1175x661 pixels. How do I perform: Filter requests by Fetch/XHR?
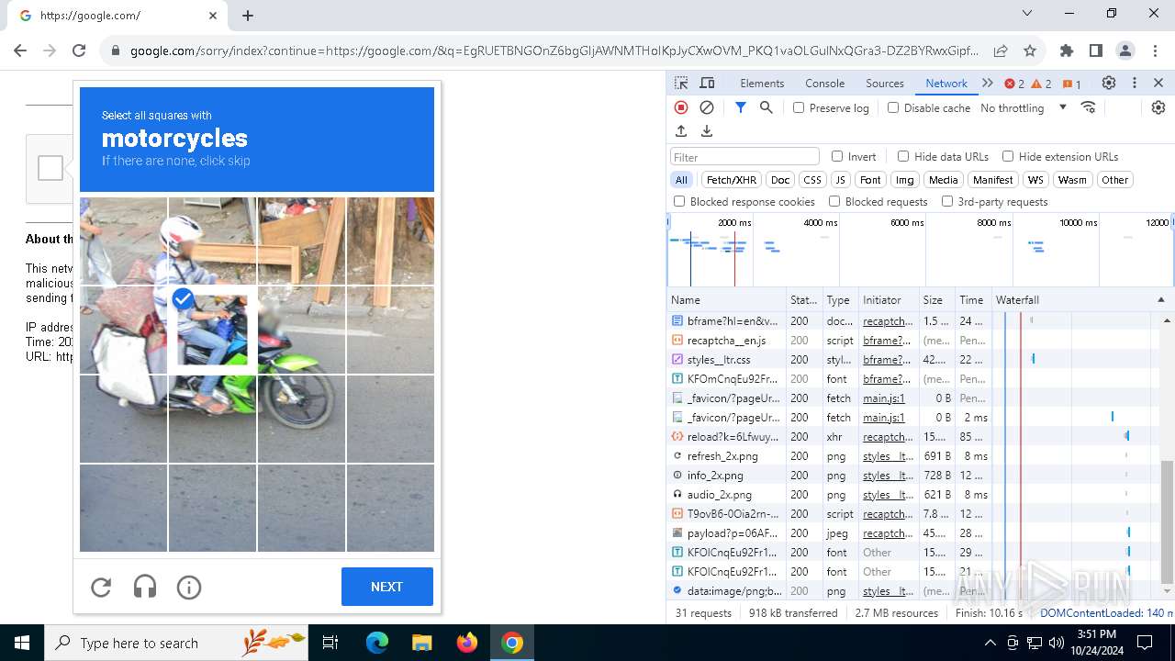(x=732, y=180)
